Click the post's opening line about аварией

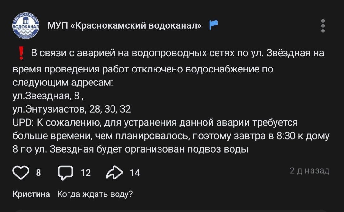pos(177,53)
